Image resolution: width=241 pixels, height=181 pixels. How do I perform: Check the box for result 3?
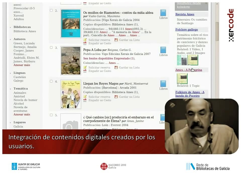(51, 48)
